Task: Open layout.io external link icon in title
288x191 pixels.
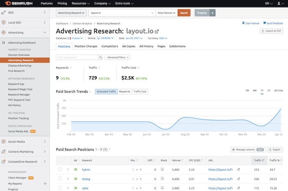Action: [157, 31]
